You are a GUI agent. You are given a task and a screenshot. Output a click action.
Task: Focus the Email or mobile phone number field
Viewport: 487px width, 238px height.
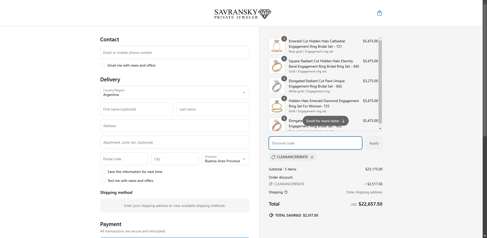[175, 53]
